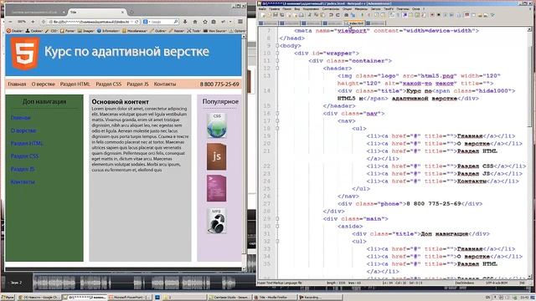Click HTML5 logo on the web page
The width and height of the screenshot is (536, 301).
tap(25, 54)
